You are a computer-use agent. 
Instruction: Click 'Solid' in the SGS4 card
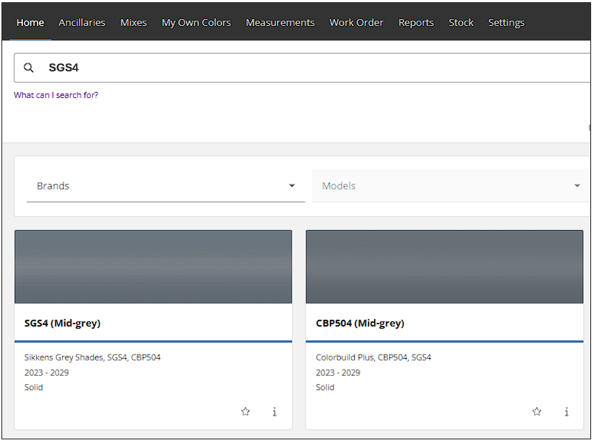point(34,388)
